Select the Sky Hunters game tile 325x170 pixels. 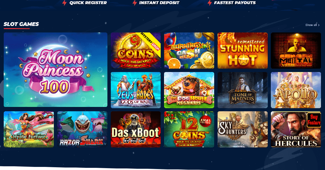(242, 130)
